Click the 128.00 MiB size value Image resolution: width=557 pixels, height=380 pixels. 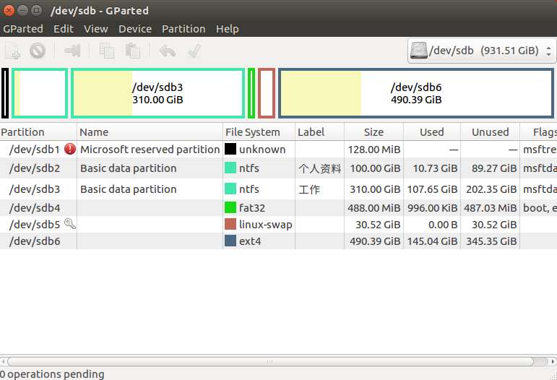[374, 150]
